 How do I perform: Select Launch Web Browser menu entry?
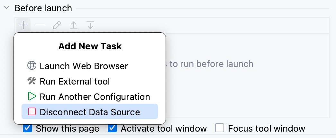[84, 66]
